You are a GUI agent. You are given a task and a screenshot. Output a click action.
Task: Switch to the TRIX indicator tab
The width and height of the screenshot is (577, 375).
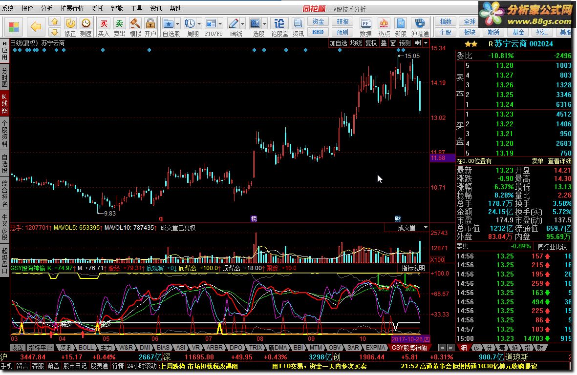[256, 348]
